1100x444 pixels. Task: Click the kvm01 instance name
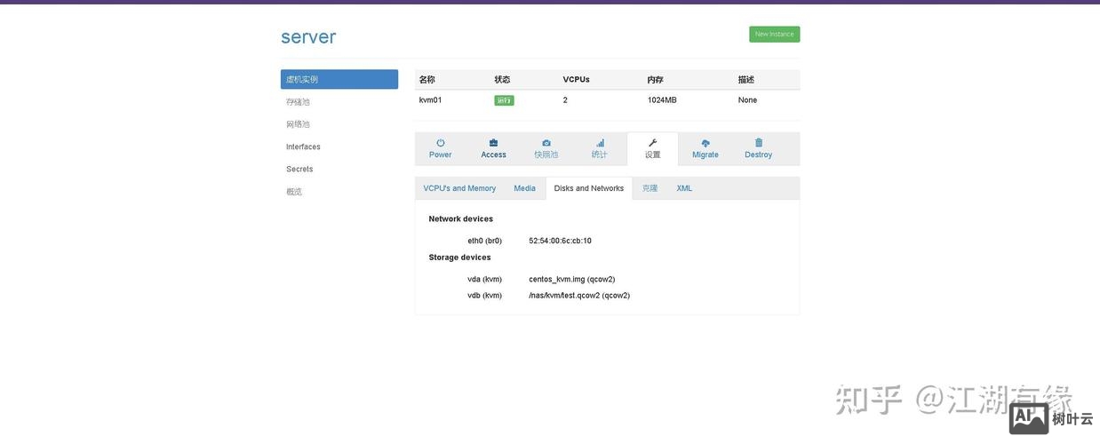(430, 100)
